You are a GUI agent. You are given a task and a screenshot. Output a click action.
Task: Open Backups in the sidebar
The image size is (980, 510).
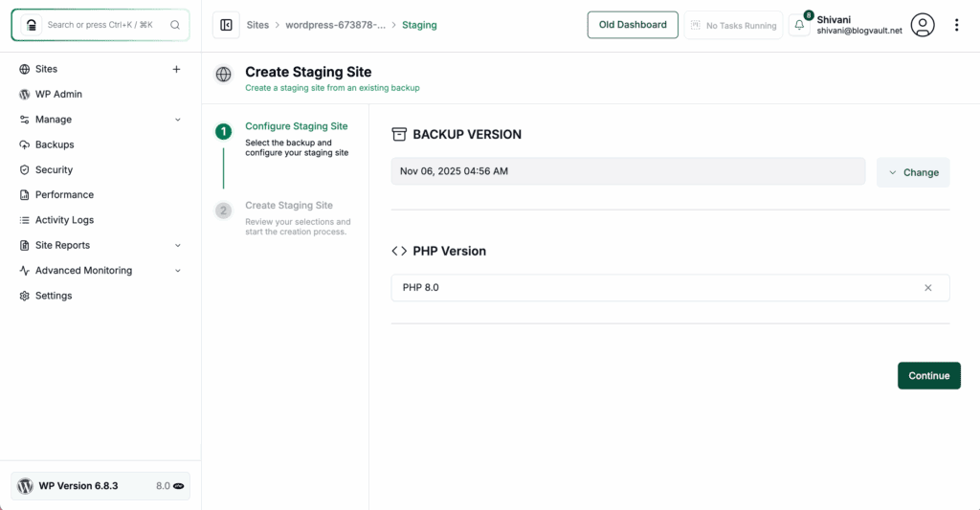pos(55,144)
